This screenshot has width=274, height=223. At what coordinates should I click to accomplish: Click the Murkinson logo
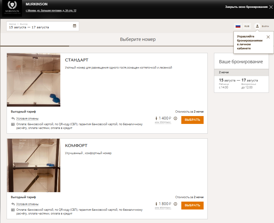point(12,8)
